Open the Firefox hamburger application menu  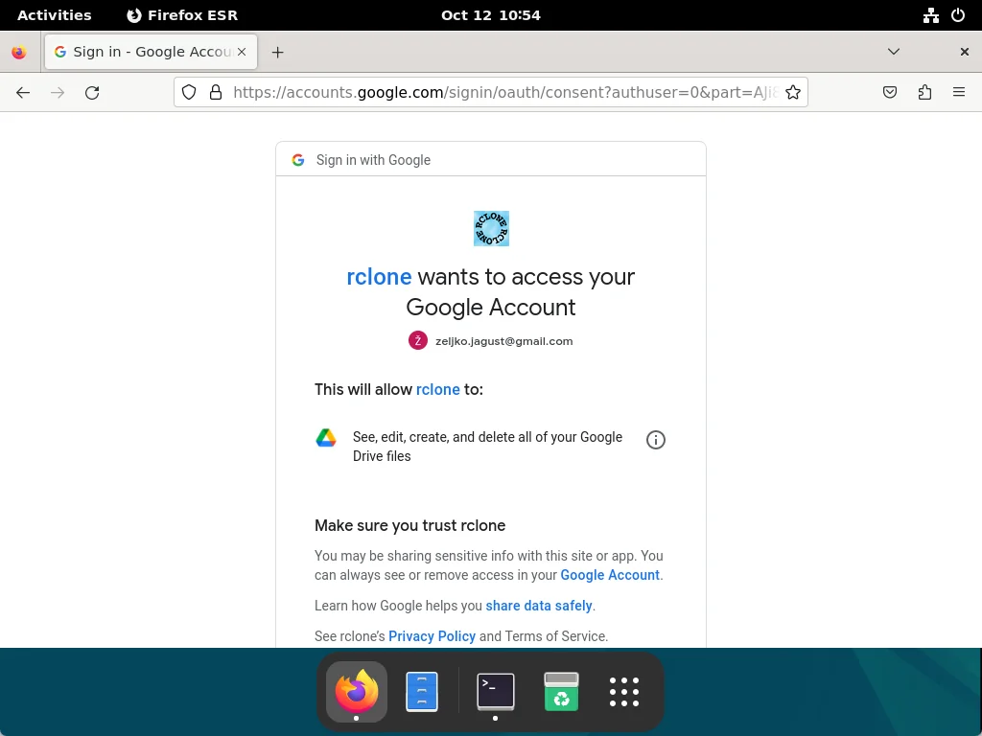959,93
